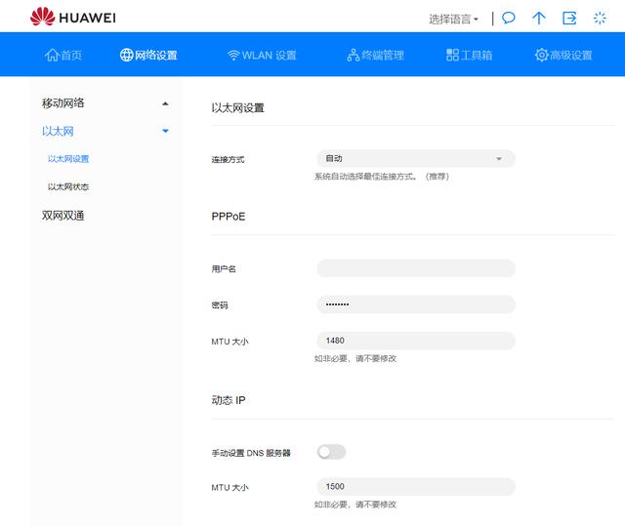The height and width of the screenshot is (526, 625).
Task: Open the 终端管理 tab
Action: click(375, 55)
